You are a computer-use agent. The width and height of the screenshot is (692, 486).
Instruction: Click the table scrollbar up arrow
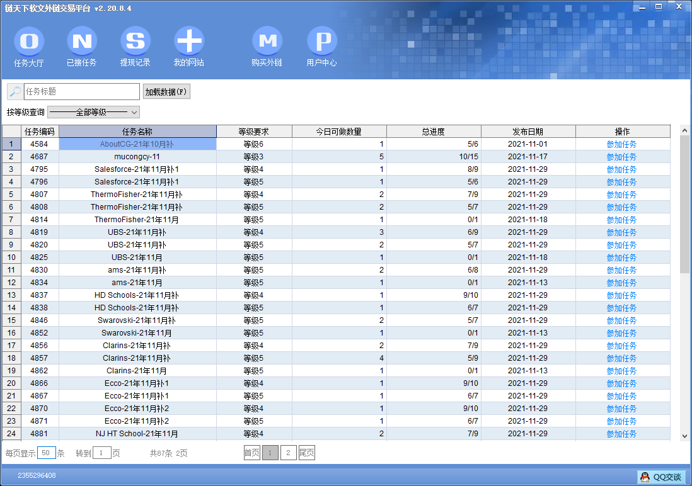(x=684, y=130)
